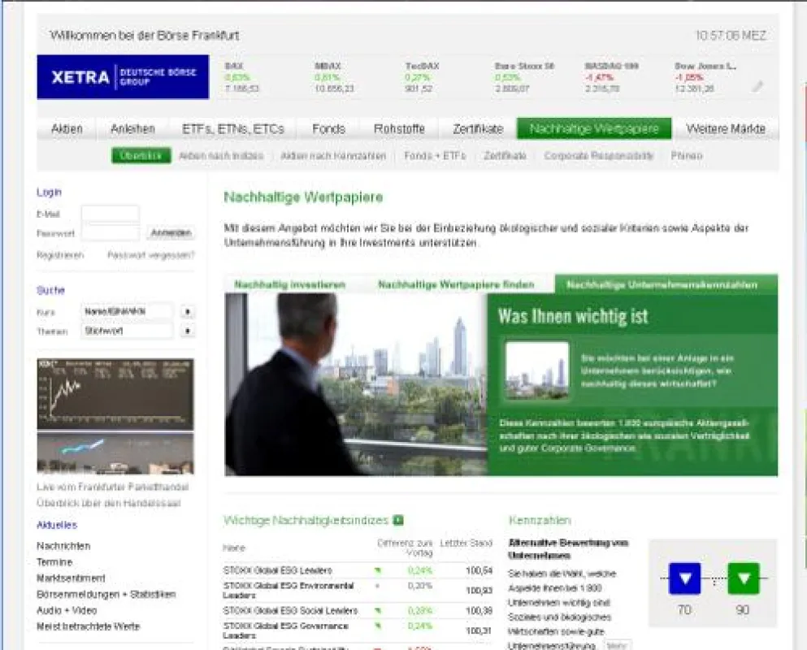Open the Marktsentiment link
Viewport: 807px width, 650px height.
pos(71,578)
